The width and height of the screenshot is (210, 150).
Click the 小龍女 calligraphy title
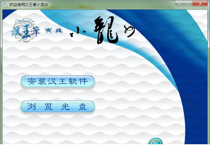coord(102,30)
